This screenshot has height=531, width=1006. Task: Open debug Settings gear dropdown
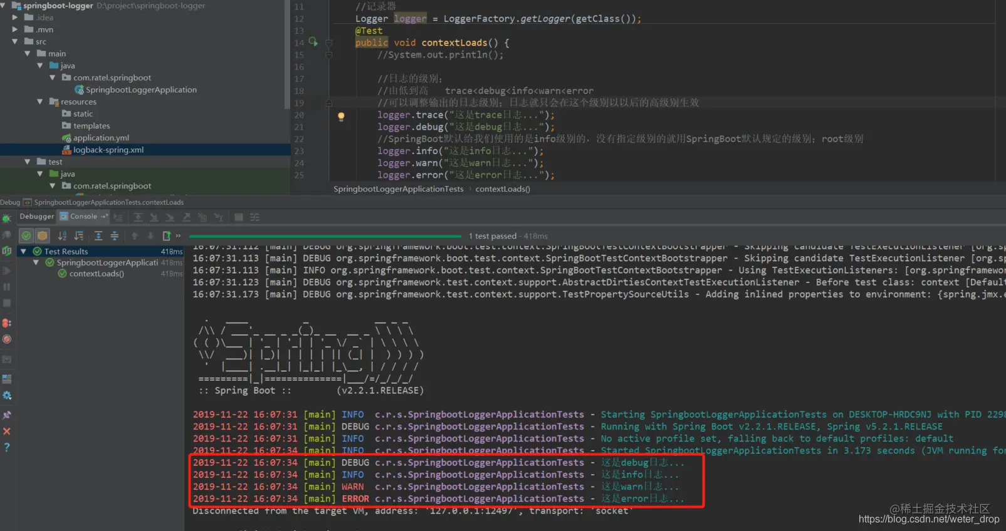[x=7, y=396]
